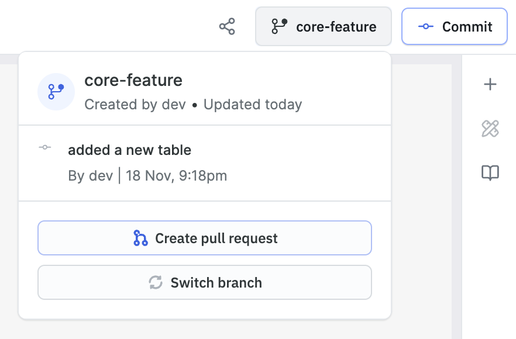Open the core-feature branch dropdown button
This screenshot has height=339, width=516.
[323, 27]
